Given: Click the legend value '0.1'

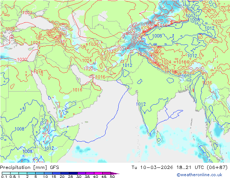Looking at the screenshot, I should click(4, 177).
